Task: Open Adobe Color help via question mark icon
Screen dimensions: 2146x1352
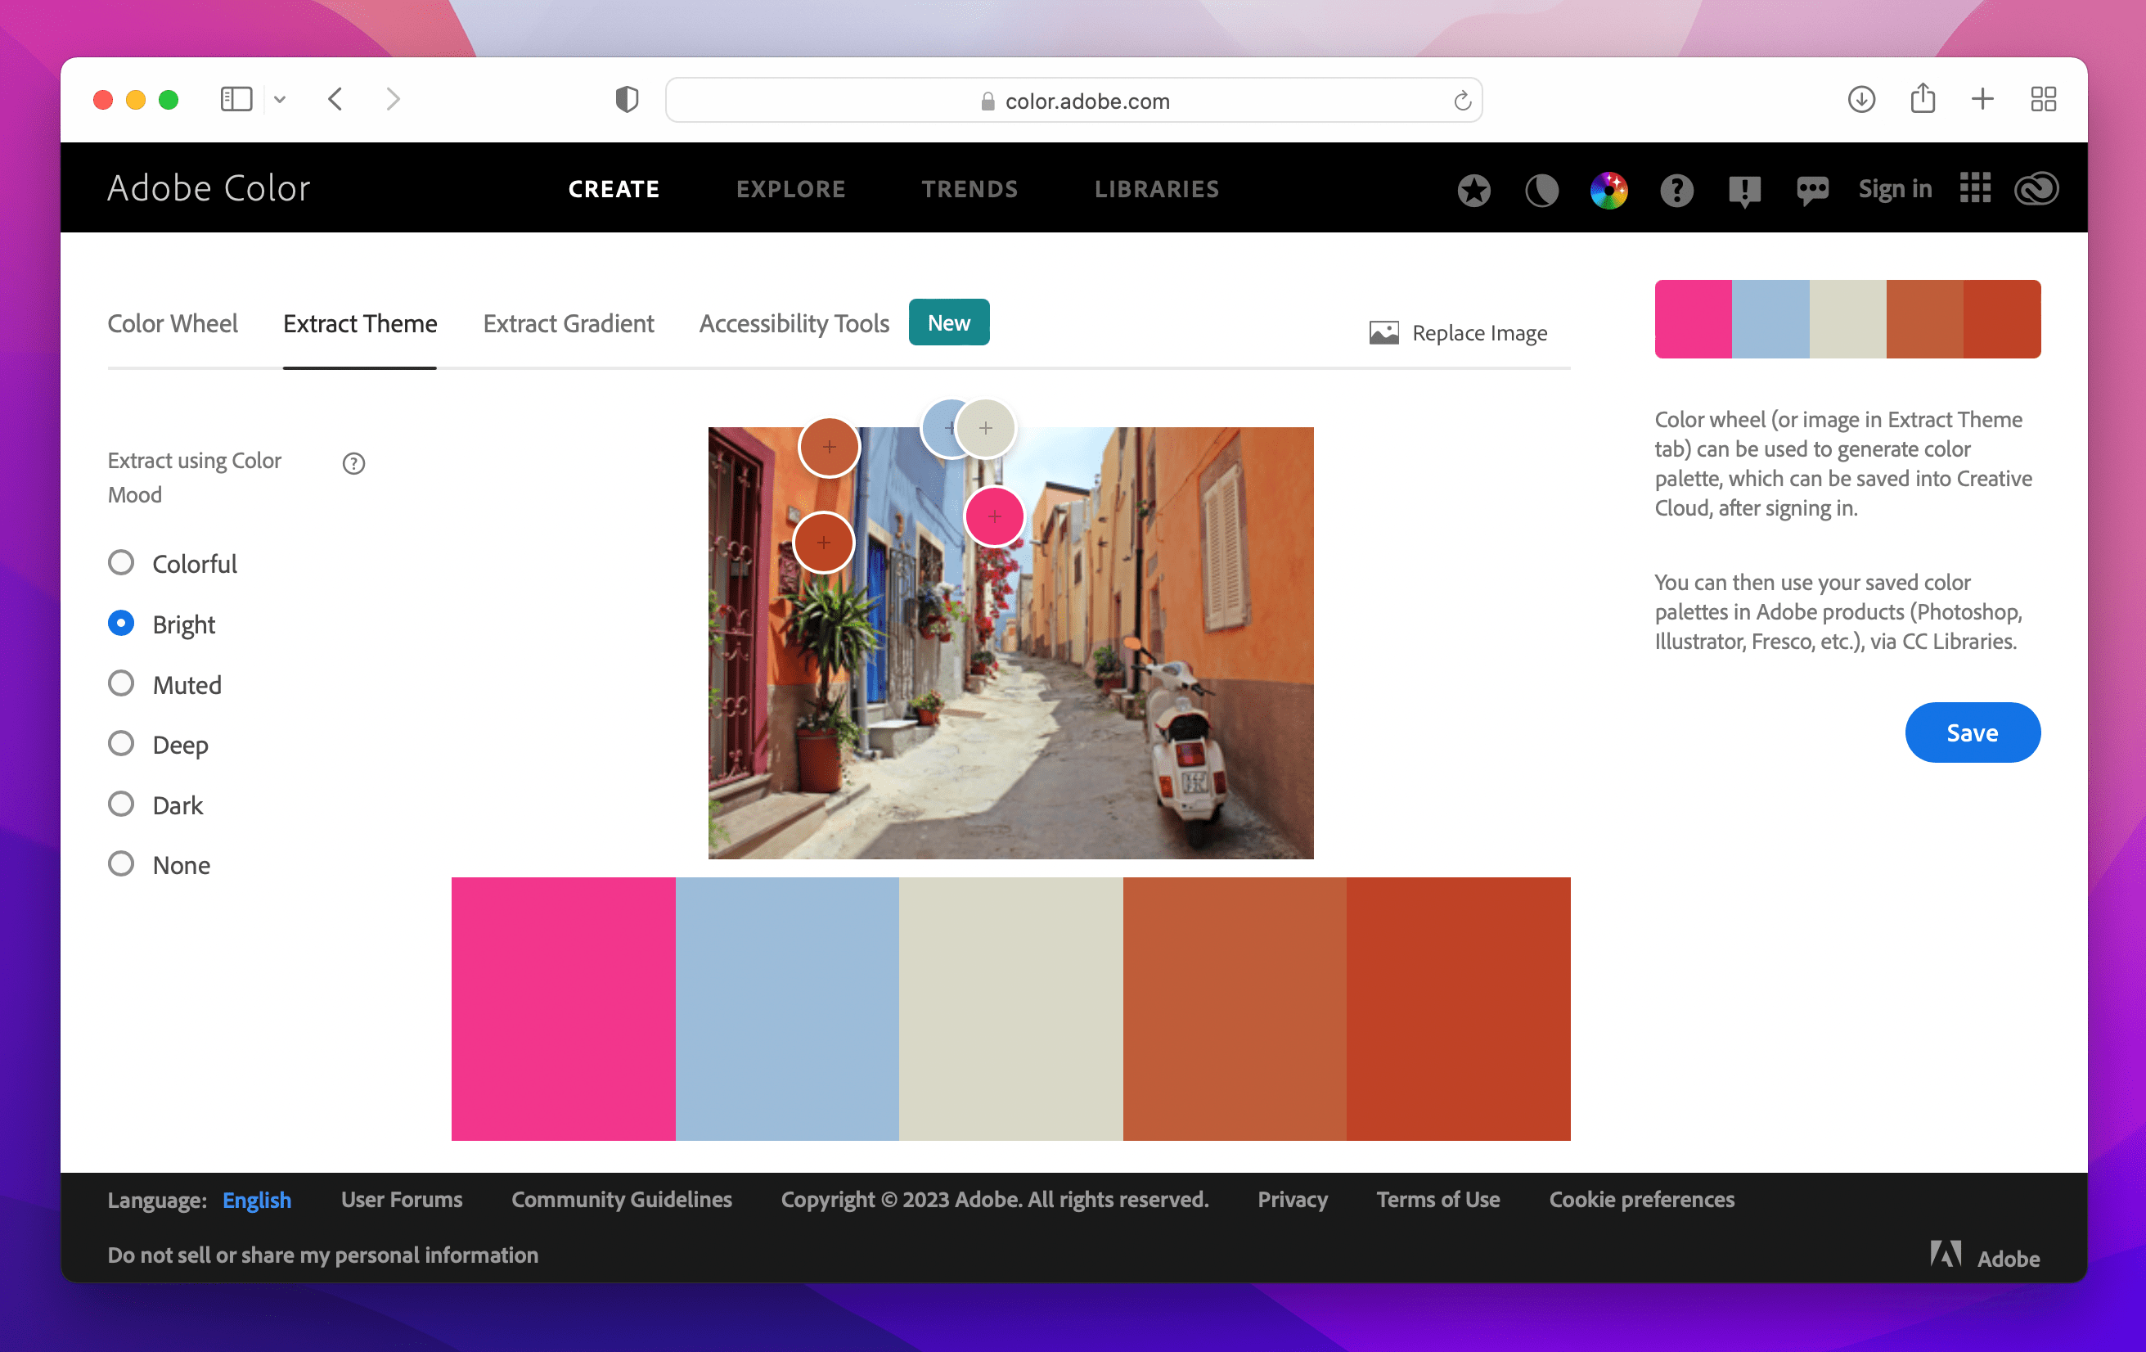Action: point(1676,189)
